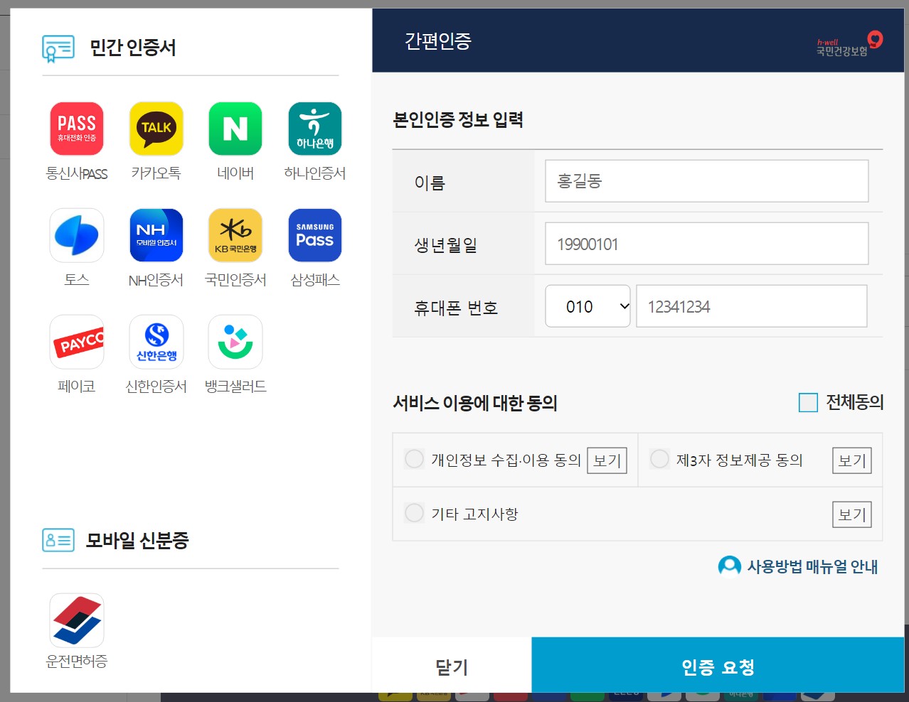Select the 통신사PASS certificate icon
This screenshot has width=909, height=702.
[x=77, y=129]
